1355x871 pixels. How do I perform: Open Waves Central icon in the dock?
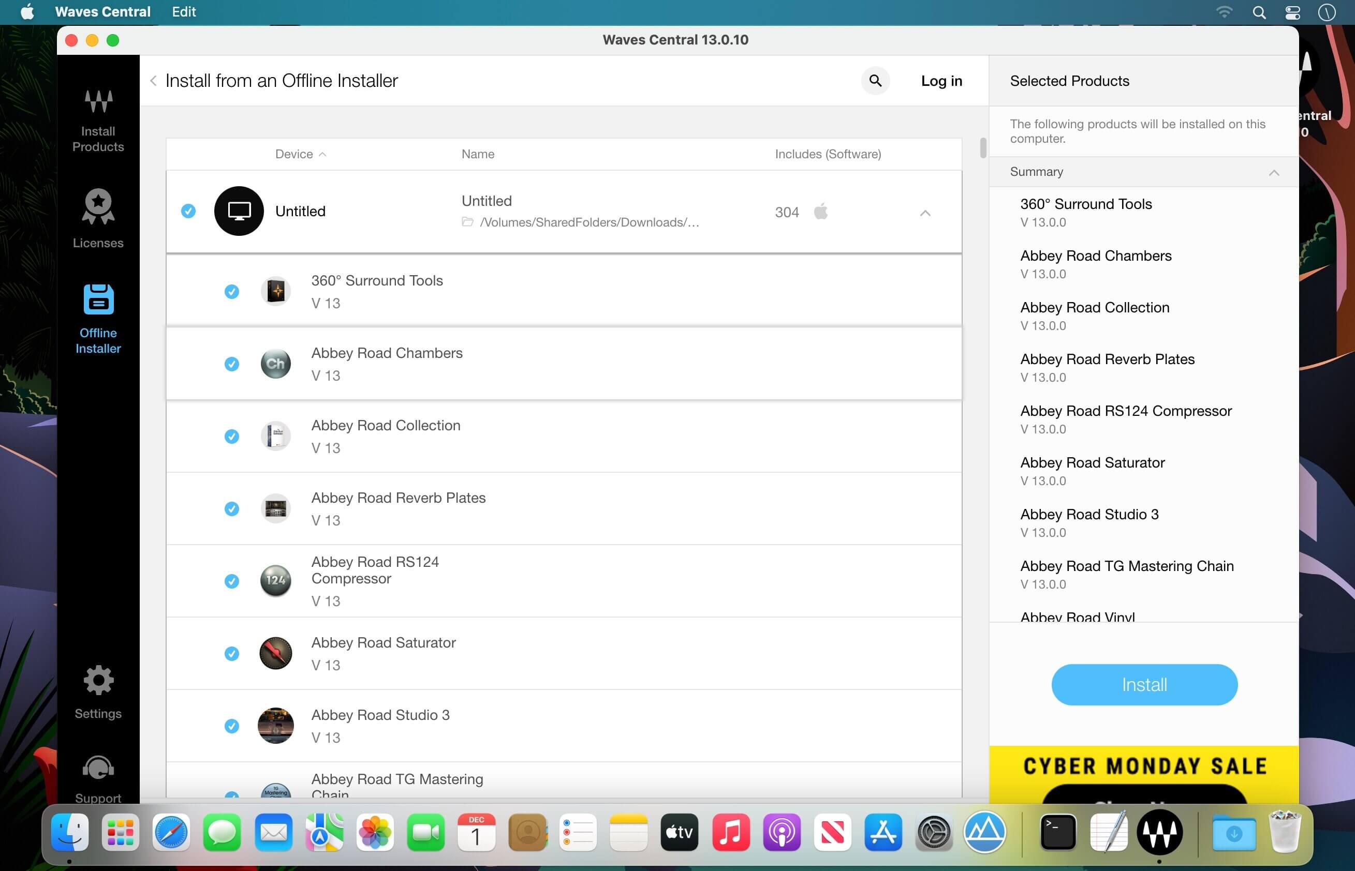1160,832
